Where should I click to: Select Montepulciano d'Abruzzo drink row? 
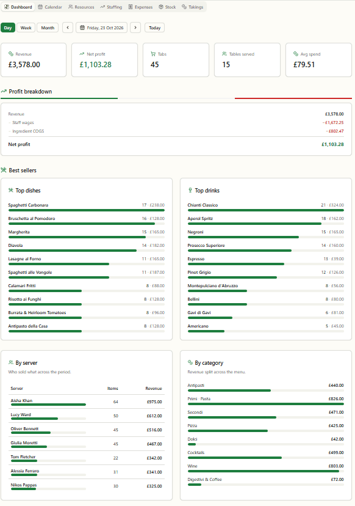tap(266, 288)
